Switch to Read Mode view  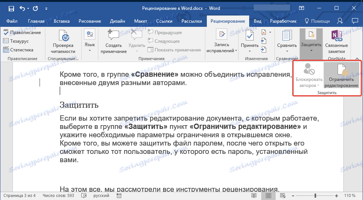pyautogui.click(x=254, y=196)
